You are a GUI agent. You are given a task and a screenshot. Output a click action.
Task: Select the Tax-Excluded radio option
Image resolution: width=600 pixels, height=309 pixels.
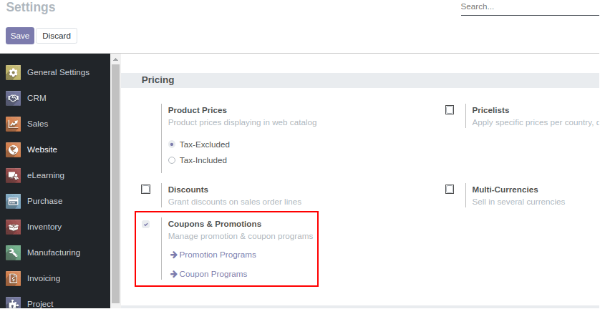click(x=172, y=144)
